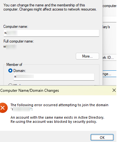Screen dimensions: 117x142
Task: Click the 'You can change the name' description
Action: pos(50,7)
